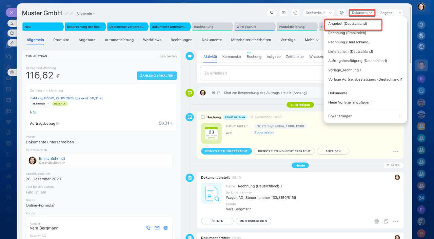Screen dimensions: 434x239
Task: Click the phone call icon in header
Action: (x=271, y=13)
